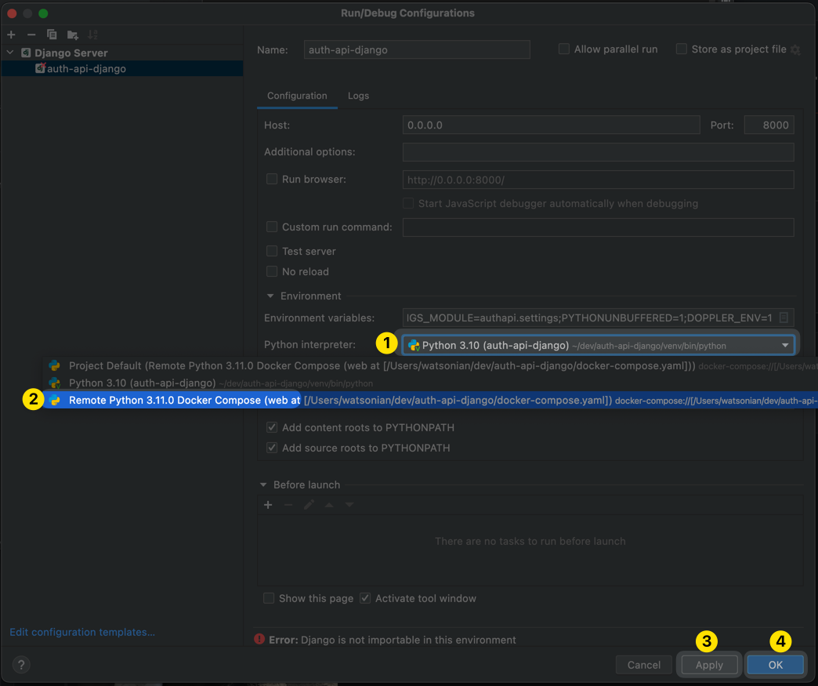The width and height of the screenshot is (818, 686).
Task: Choose Python 3.10 (auth-api-django) venv option
Action: click(x=430, y=383)
